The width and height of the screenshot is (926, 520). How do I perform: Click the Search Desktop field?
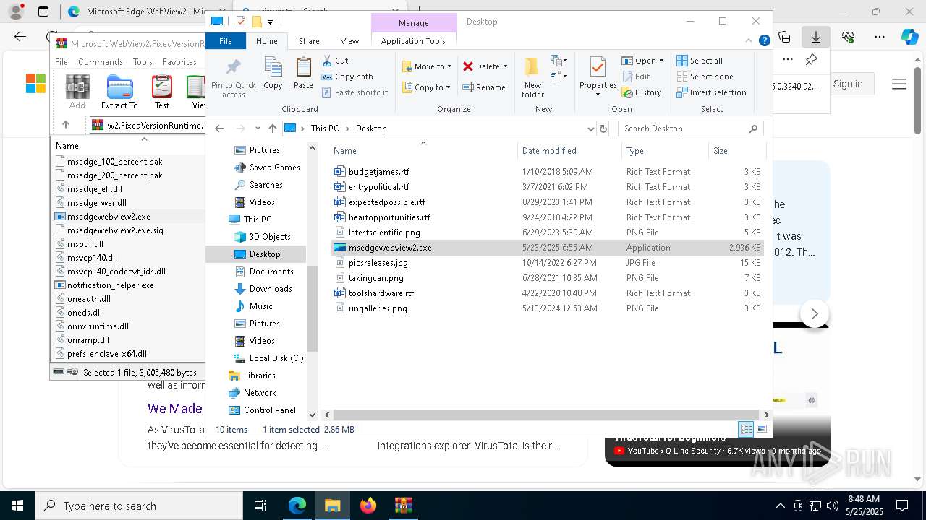point(690,129)
